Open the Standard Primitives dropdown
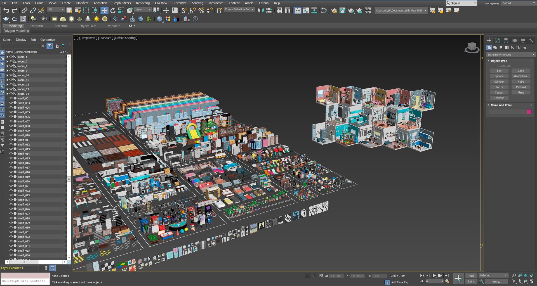This screenshot has width=537, height=286. tap(511, 54)
